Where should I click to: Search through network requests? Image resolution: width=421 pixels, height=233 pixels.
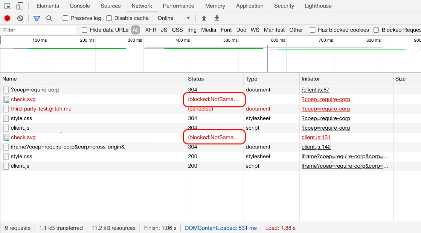[49, 18]
